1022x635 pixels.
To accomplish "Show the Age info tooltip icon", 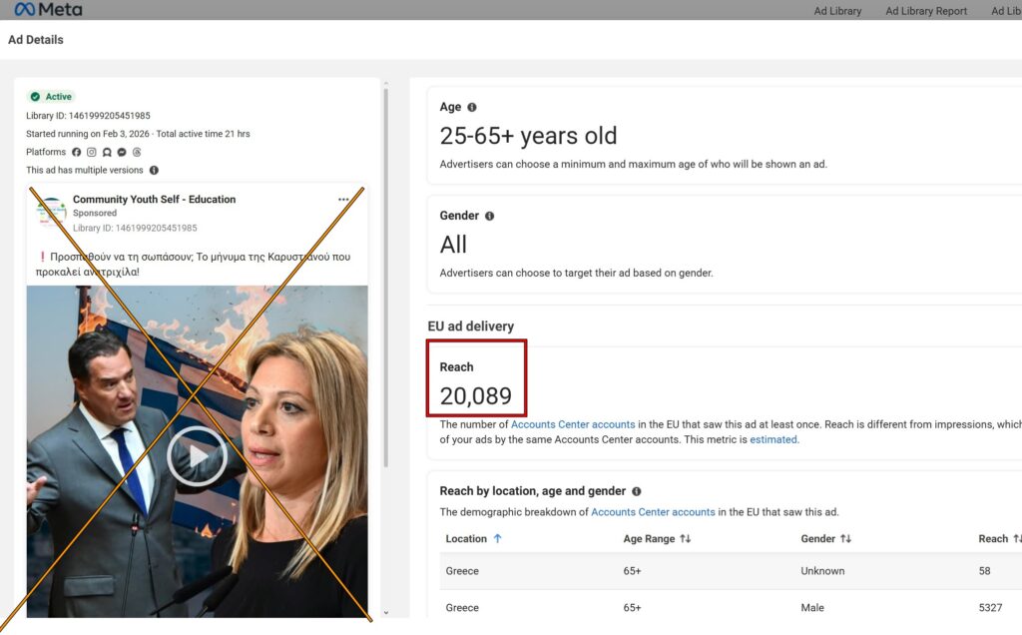I will [x=472, y=108].
